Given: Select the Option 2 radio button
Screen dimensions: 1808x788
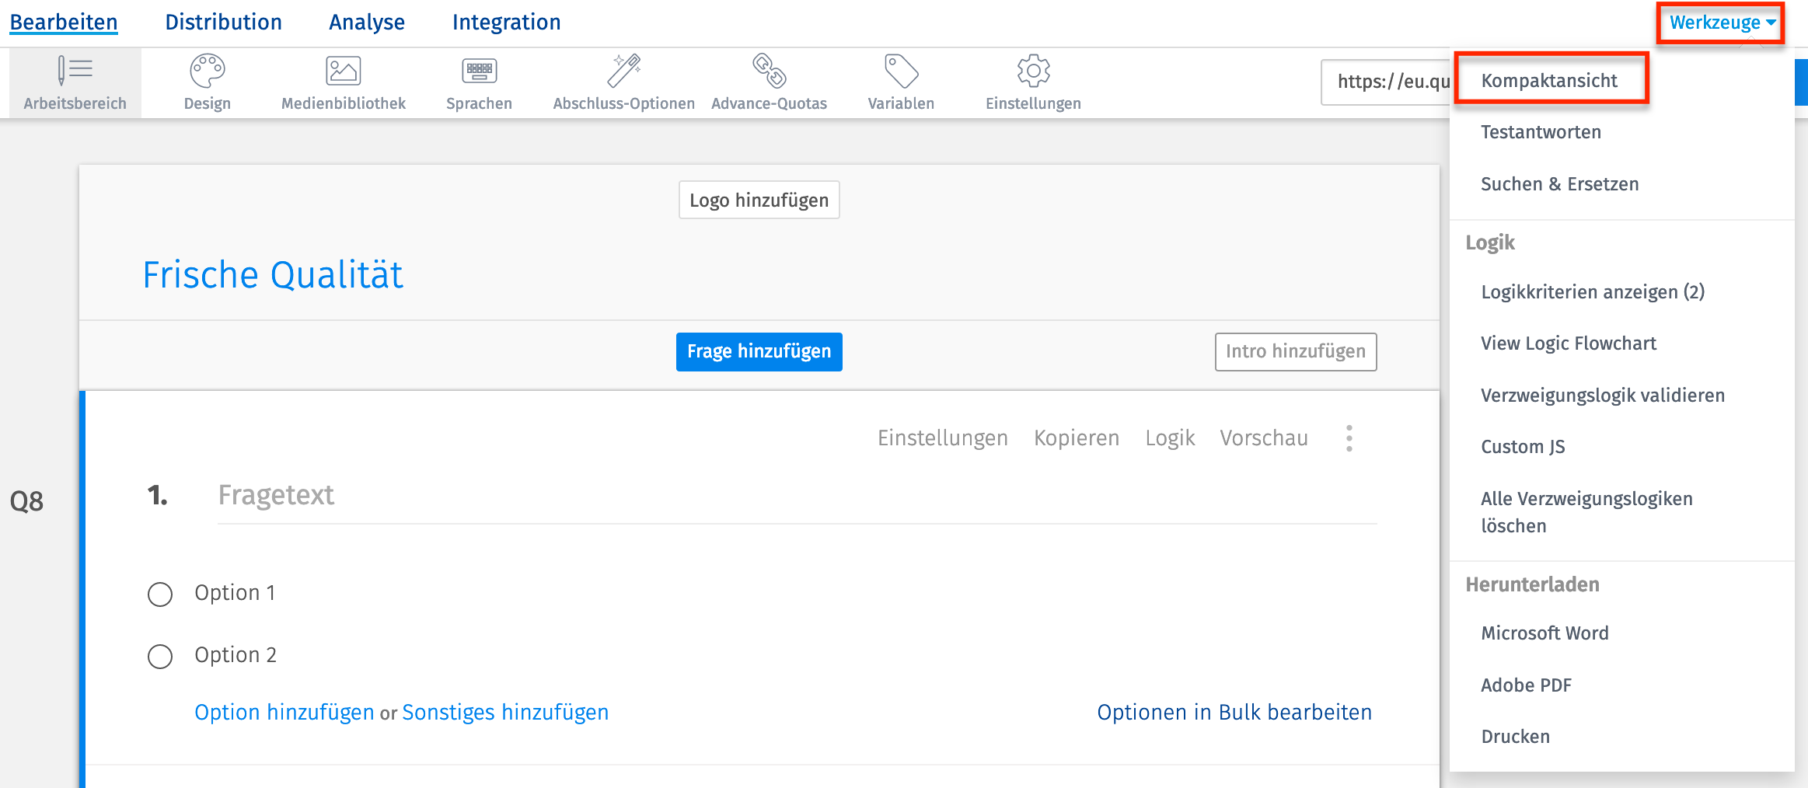Looking at the screenshot, I should click(160, 657).
